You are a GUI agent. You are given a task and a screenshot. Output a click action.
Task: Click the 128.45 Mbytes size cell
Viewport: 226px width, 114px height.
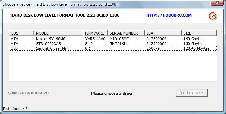tap(196, 48)
